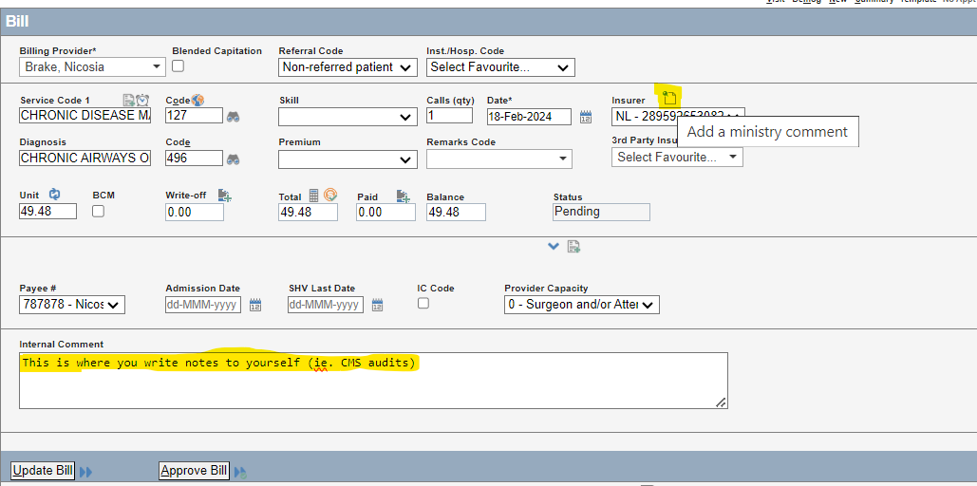
Task: Click the Approve Bill button
Action: pos(194,471)
